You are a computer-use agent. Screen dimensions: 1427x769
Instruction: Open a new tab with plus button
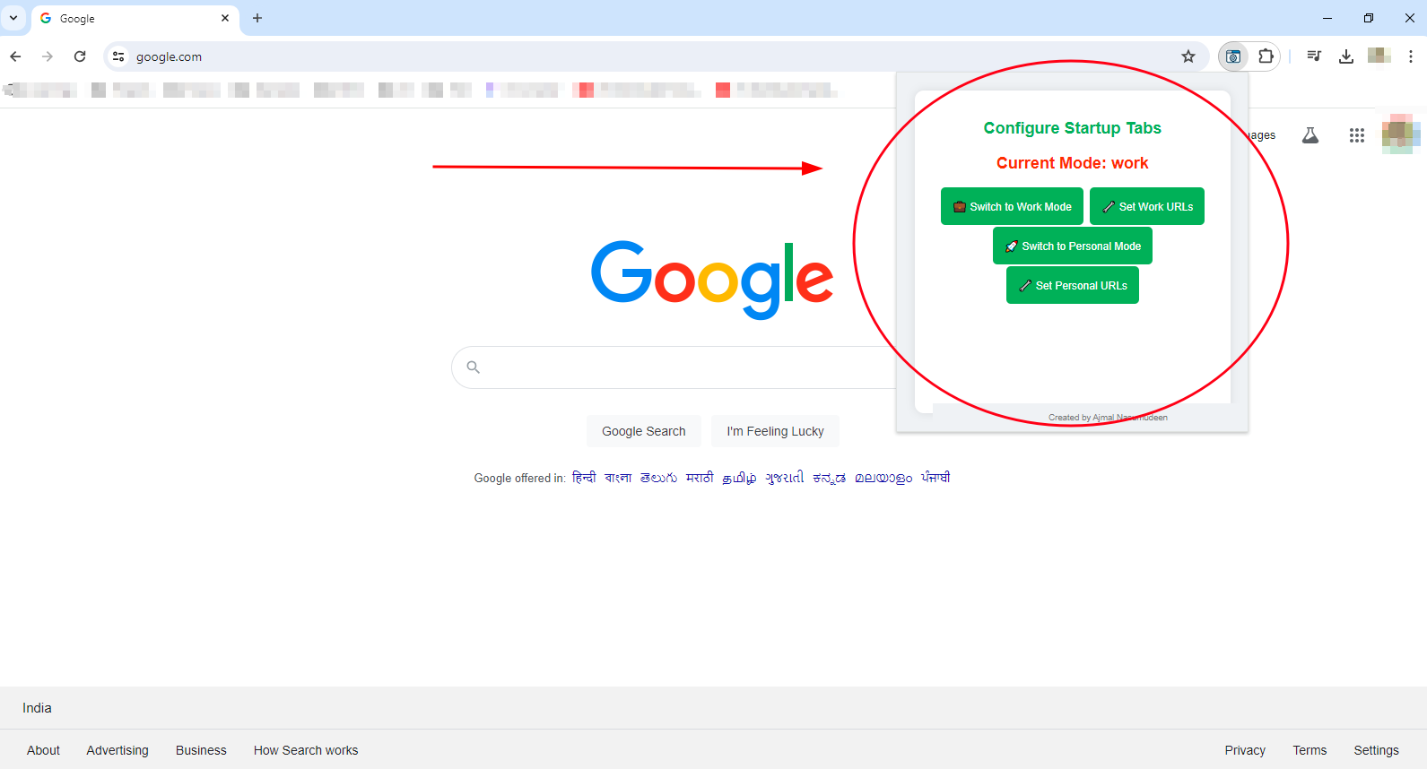click(x=257, y=18)
